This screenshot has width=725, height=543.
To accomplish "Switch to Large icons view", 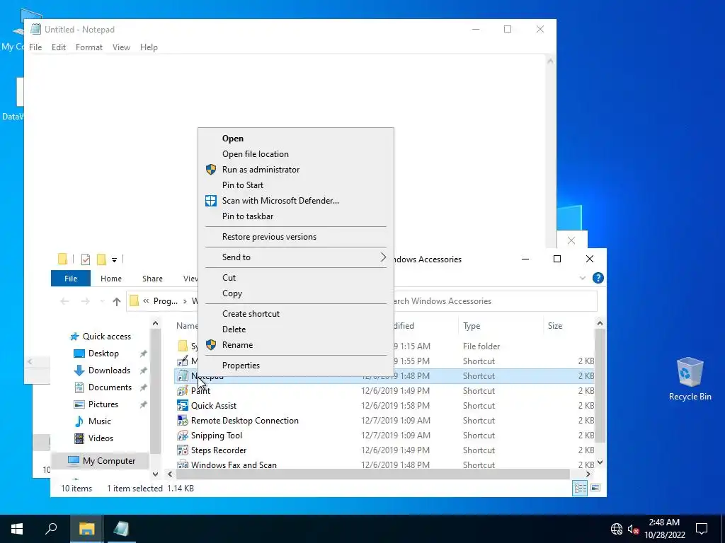I will [595, 488].
